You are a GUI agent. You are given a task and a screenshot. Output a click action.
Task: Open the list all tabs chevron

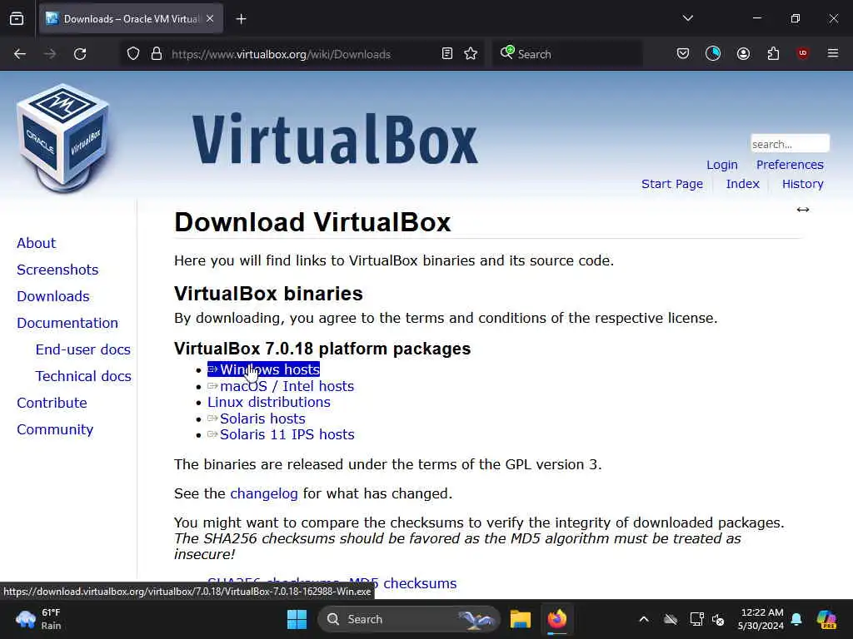coord(688,18)
